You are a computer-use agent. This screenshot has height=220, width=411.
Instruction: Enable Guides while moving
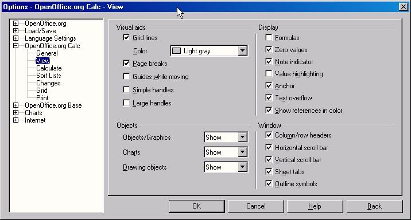click(126, 76)
